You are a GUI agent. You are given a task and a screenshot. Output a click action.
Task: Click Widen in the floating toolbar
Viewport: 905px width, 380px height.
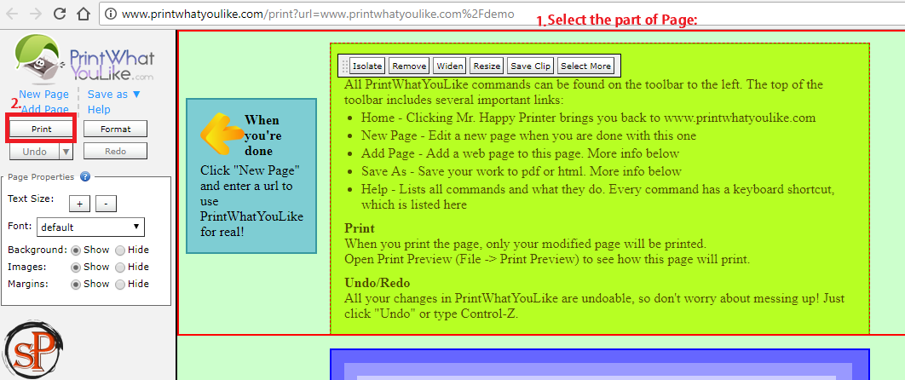click(450, 66)
